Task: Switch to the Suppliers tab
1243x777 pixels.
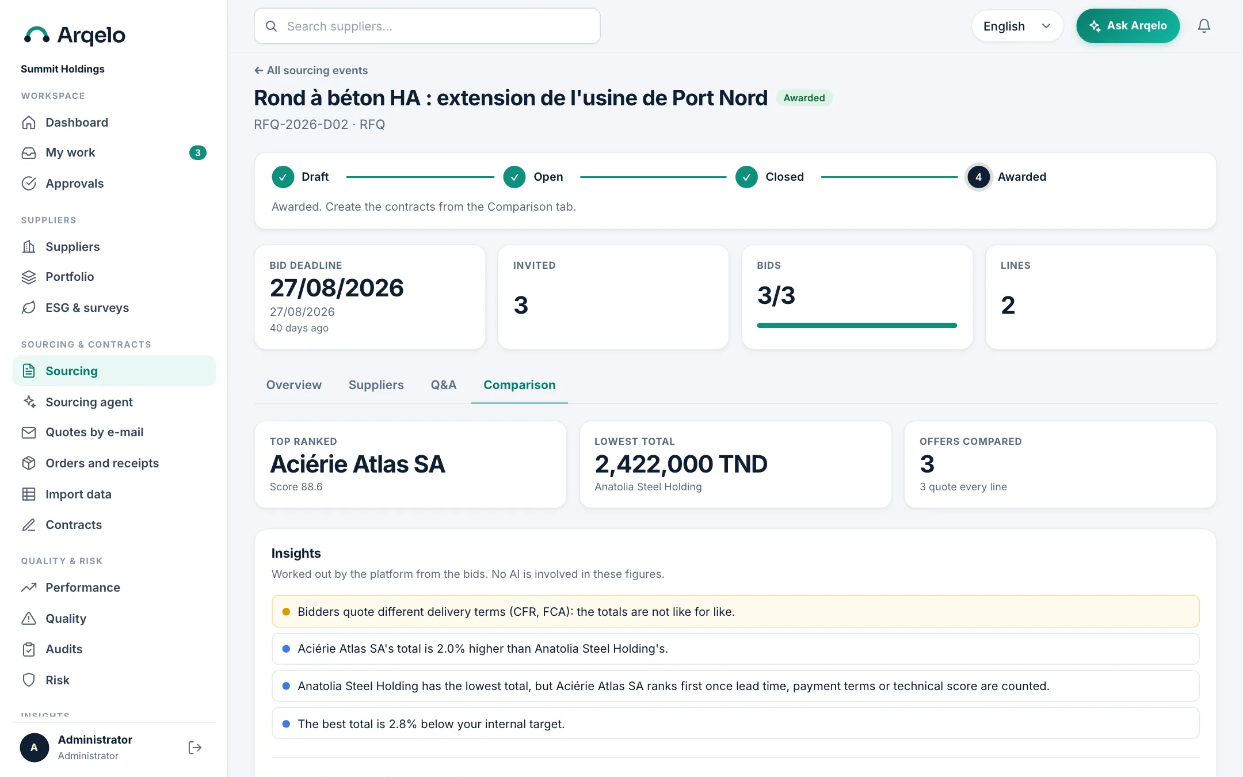Action: [x=376, y=385]
